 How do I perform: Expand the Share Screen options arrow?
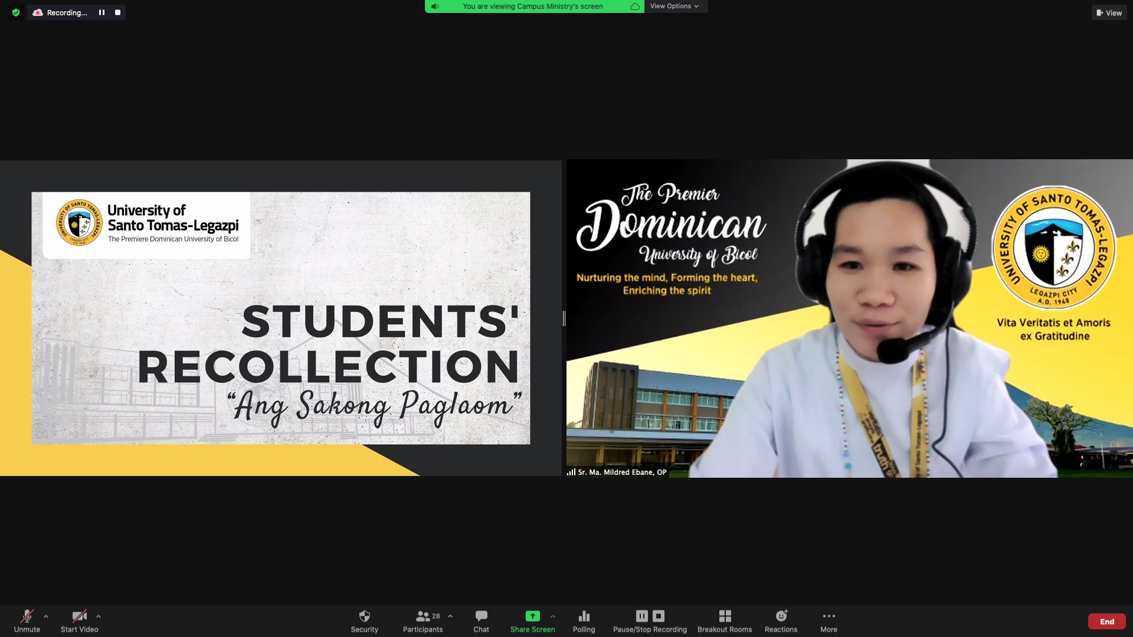[x=553, y=616]
